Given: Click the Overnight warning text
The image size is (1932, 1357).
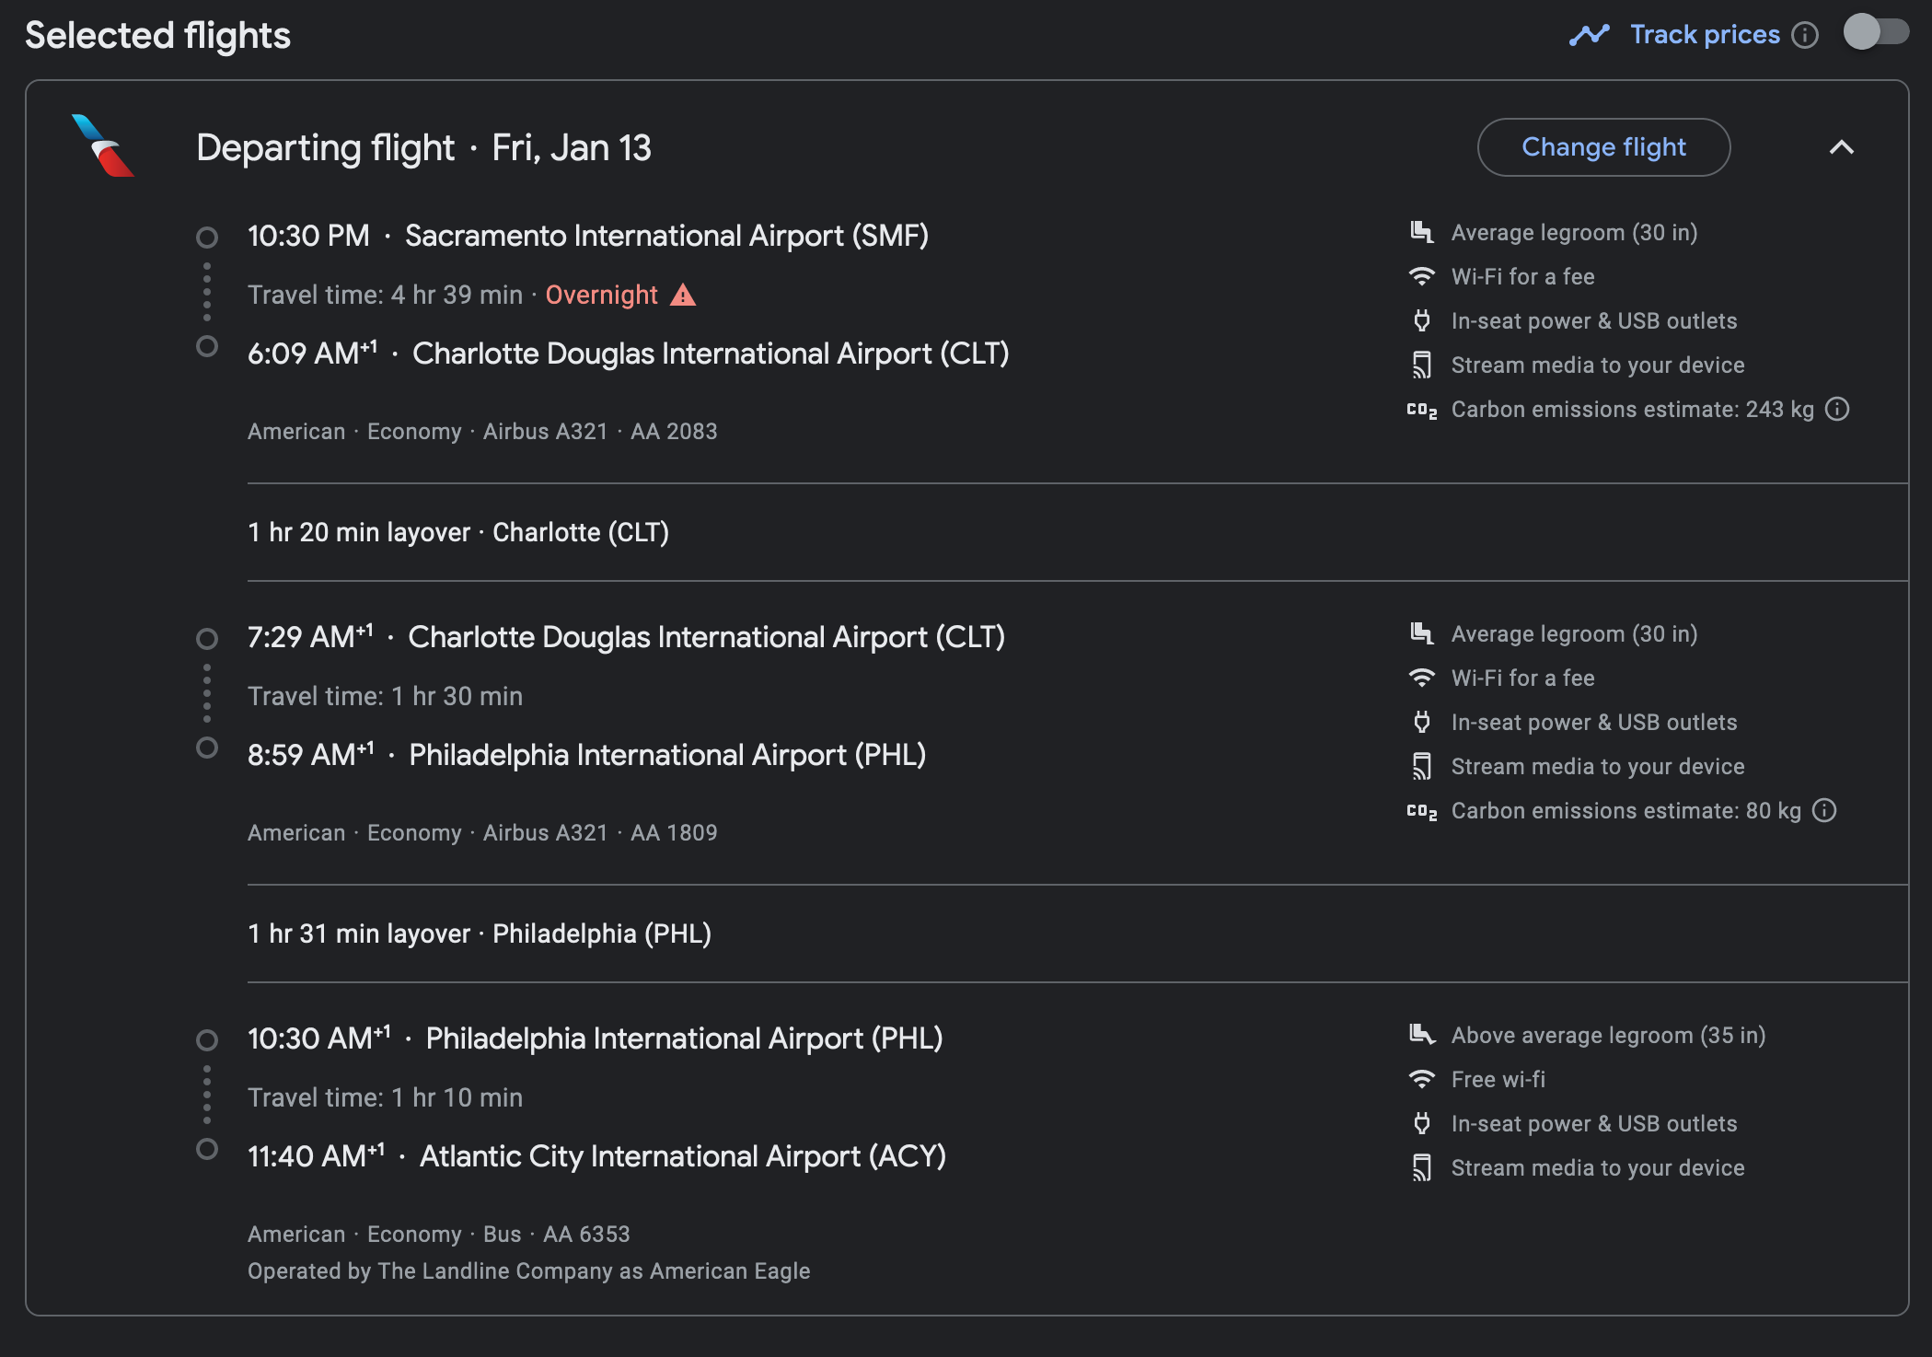Looking at the screenshot, I should coord(601,295).
